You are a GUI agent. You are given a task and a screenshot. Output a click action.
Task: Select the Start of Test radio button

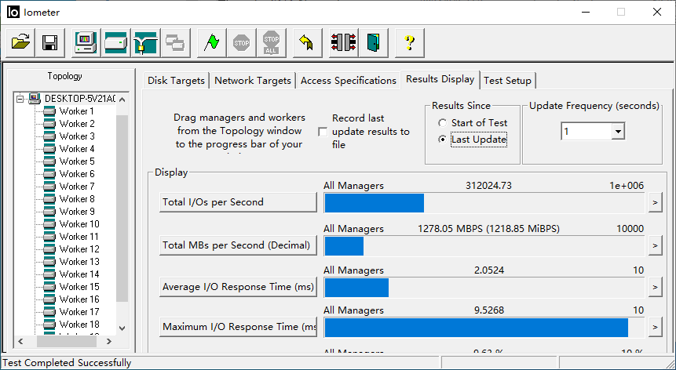443,123
